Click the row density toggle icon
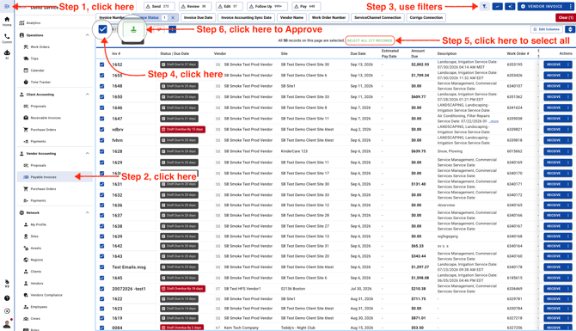The width and height of the screenshot is (576, 331). [x=570, y=29]
